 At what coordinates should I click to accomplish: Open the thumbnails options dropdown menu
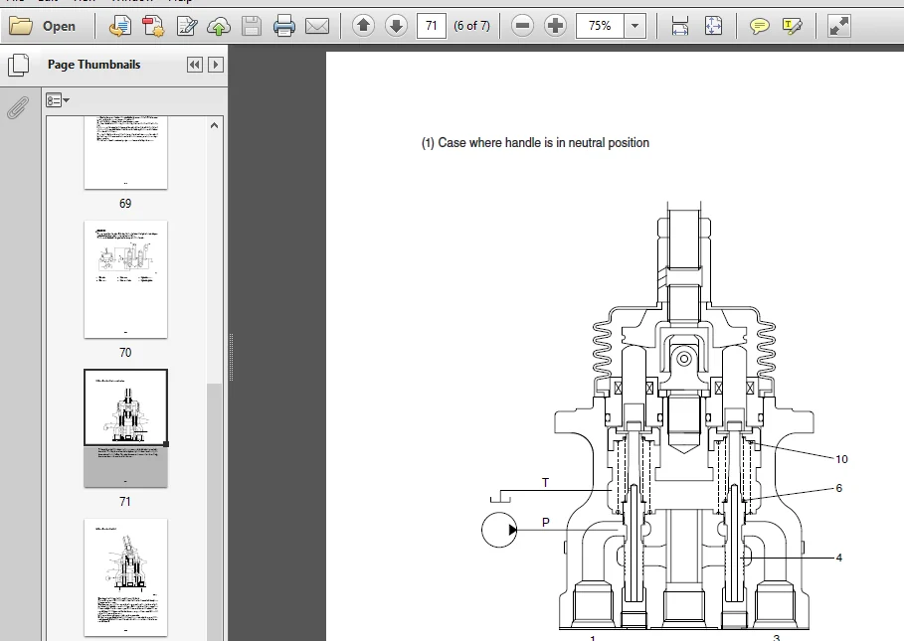[58, 100]
